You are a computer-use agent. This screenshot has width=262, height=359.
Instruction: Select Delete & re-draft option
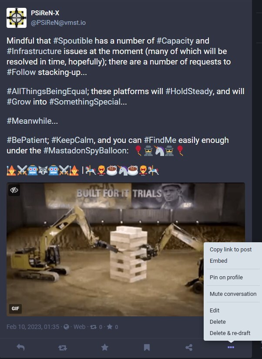pyautogui.click(x=230, y=333)
